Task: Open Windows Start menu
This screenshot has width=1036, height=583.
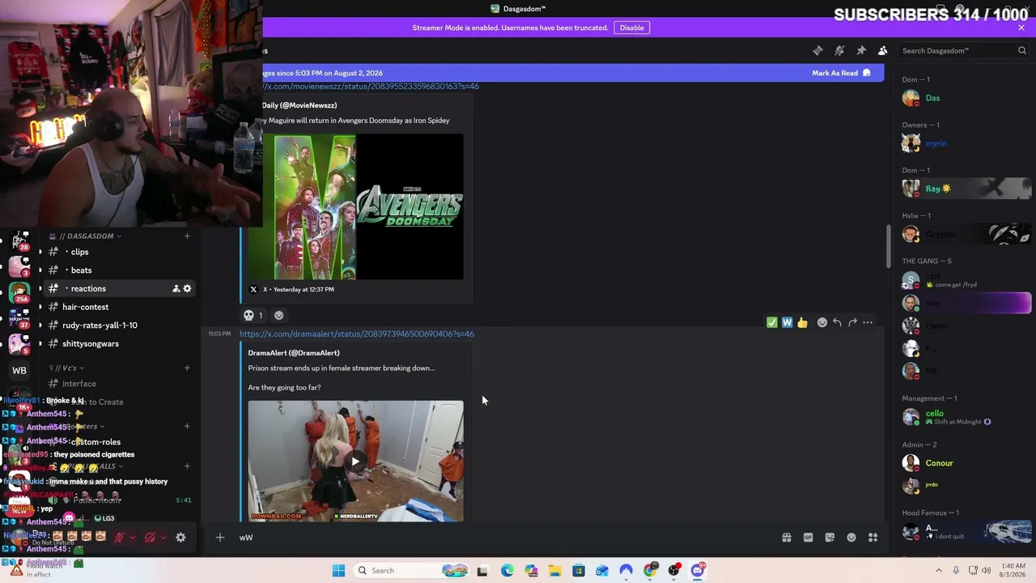Action: point(338,570)
